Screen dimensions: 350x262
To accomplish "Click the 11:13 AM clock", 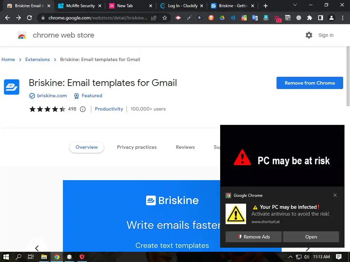I will [x=321, y=257].
